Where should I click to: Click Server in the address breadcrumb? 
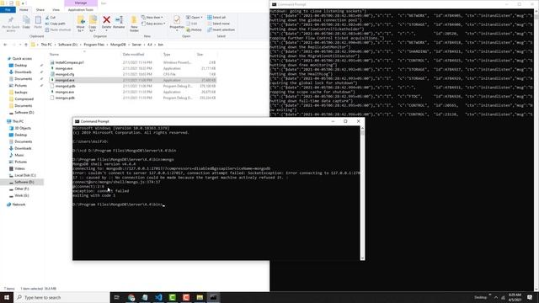tap(136, 45)
